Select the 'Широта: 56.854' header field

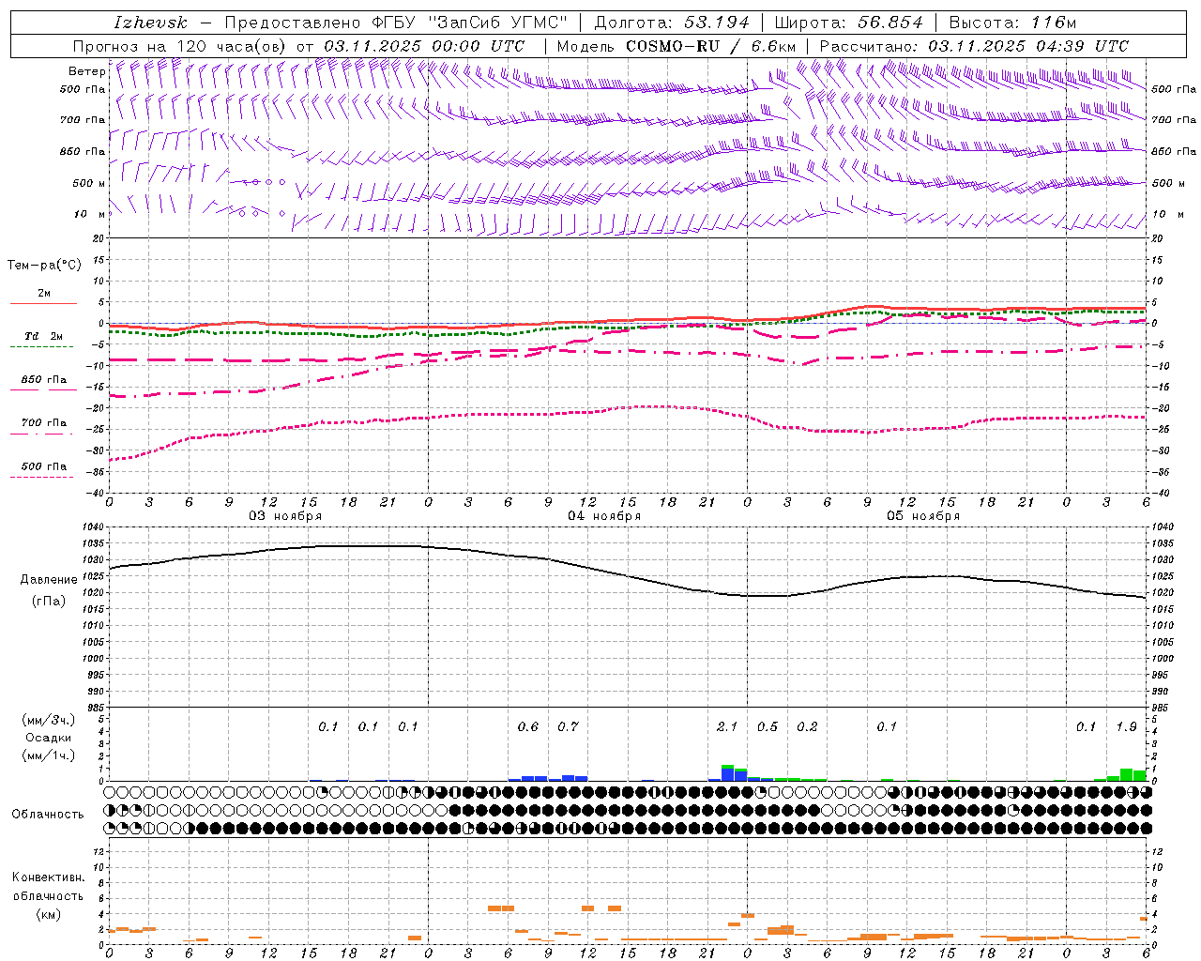point(849,23)
